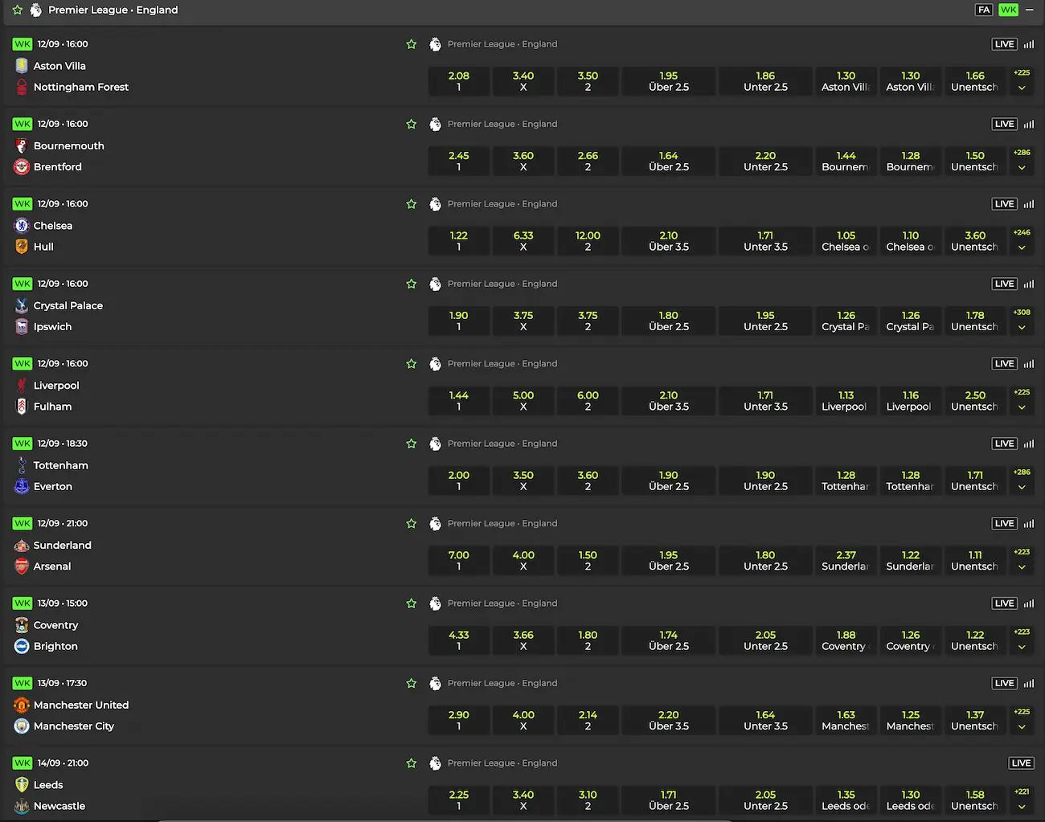
Task: Pick Coventry home win odds 4.33
Action: click(x=459, y=640)
